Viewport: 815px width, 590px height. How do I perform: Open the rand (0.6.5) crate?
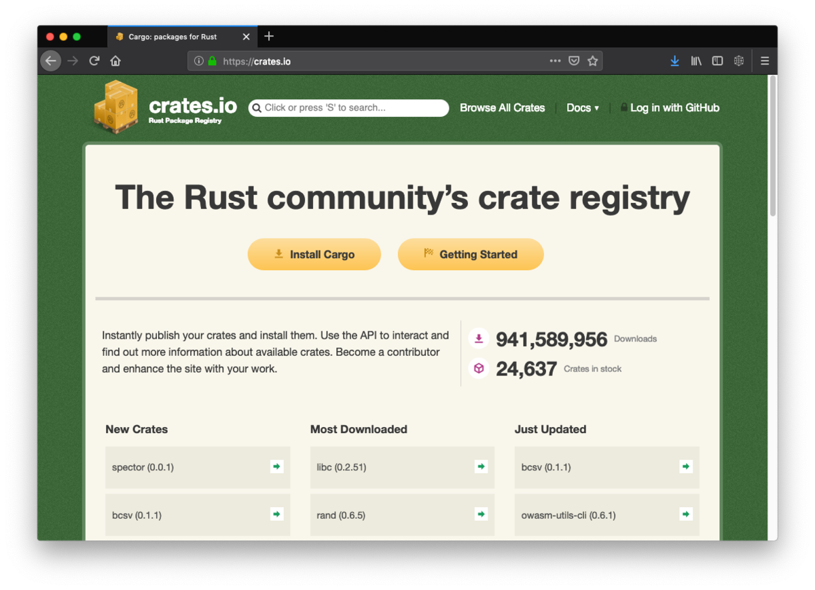(x=402, y=515)
